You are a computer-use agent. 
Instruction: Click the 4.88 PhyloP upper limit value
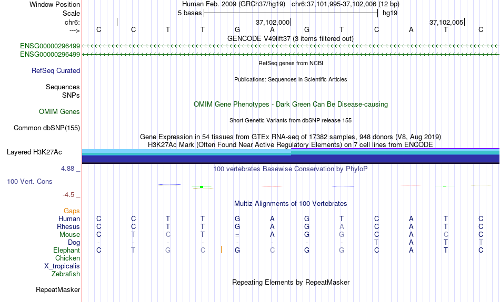click(x=67, y=169)
